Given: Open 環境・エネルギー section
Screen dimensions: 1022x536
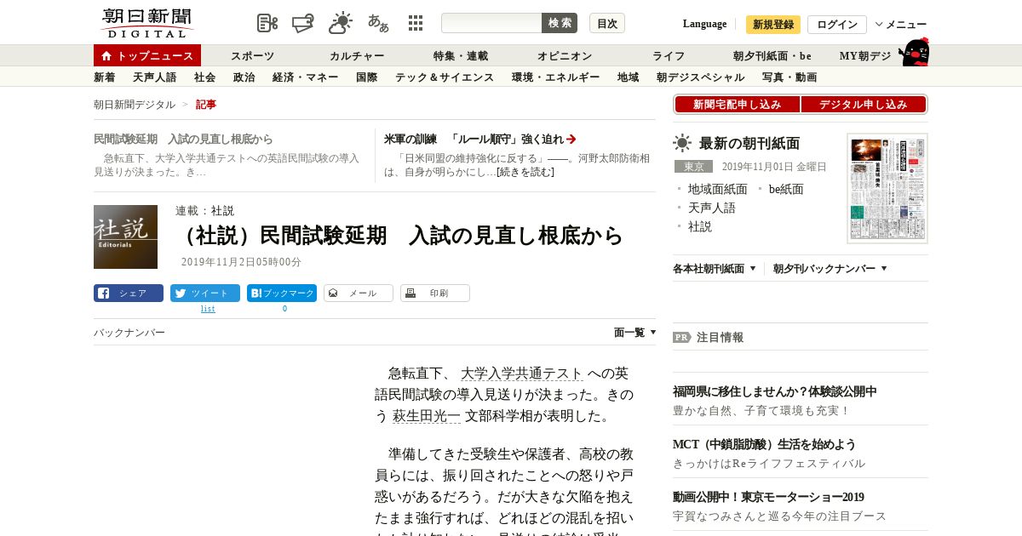Looking at the screenshot, I should [556, 77].
